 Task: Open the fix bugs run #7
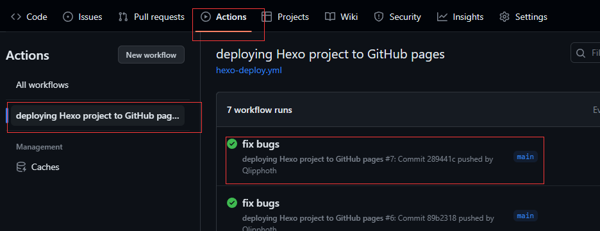261,144
